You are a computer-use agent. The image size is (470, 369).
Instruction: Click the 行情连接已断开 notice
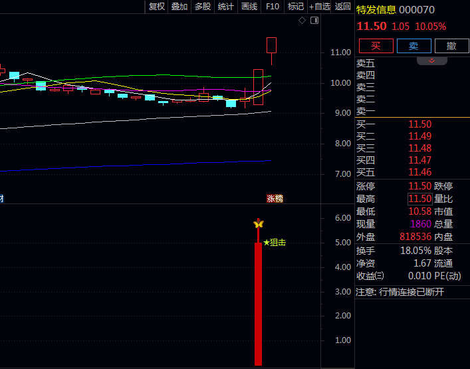[411, 292]
